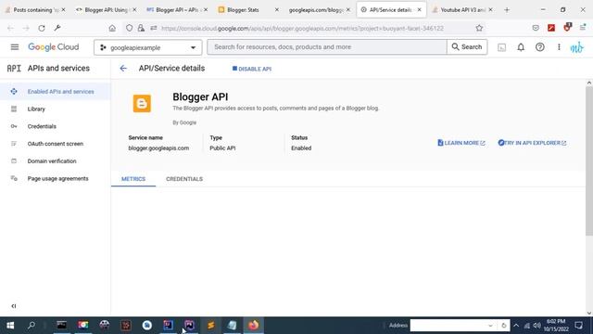Click the DISABLE API button
593x334 pixels.
252,69
